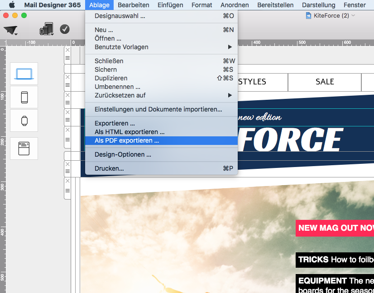Viewport: 374px width, 293px height.
Task: Select Designauswahl … menu entry
Action: click(162, 16)
